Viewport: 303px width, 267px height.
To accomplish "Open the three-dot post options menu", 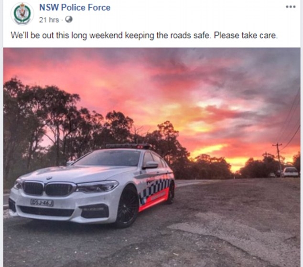I will [291, 7].
